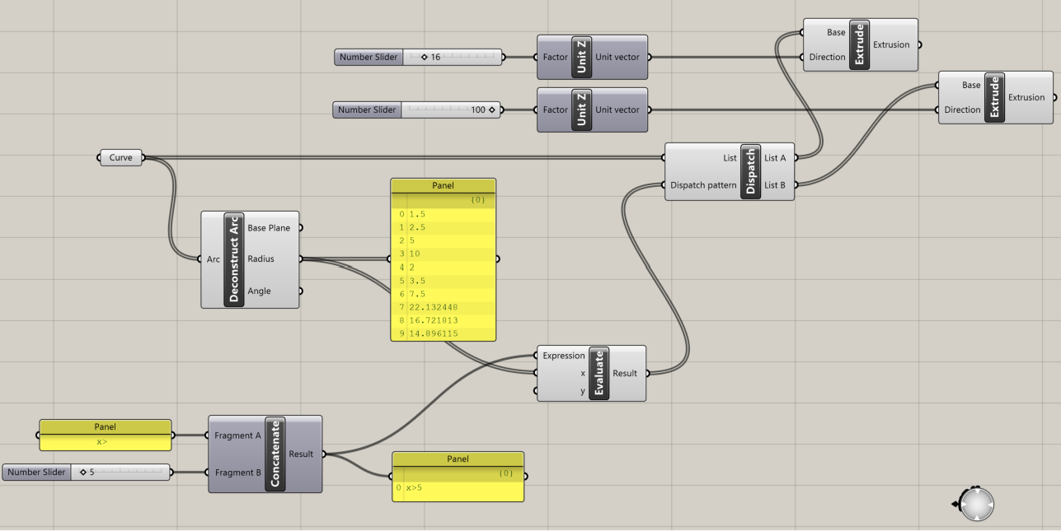Screen dimensions: 1061x531
Task: Click the Number Slider label of the 100 slider
Action: pos(367,109)
